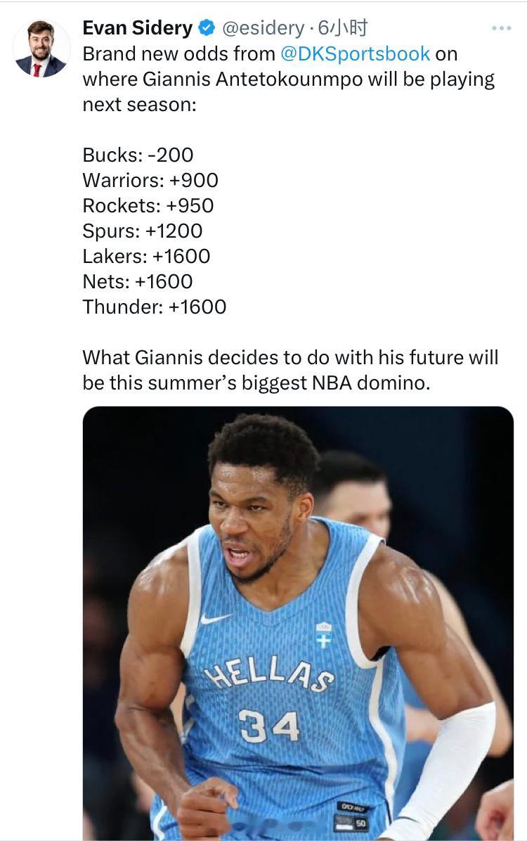
Task: Click the blue verified badge
Action: (x=207, y=28)
